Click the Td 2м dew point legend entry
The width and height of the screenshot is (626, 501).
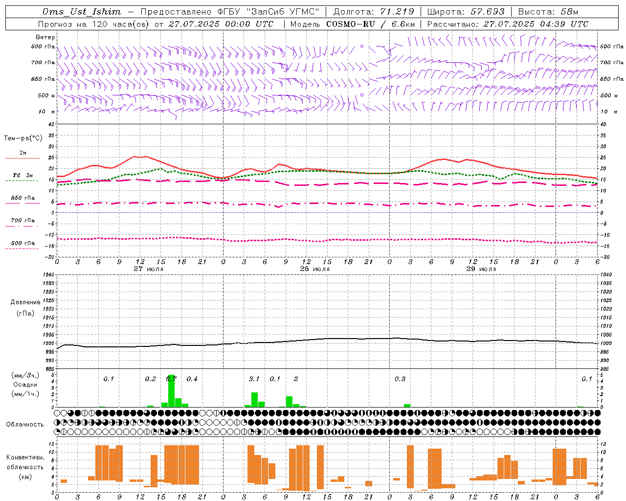(x=23, y=175)
